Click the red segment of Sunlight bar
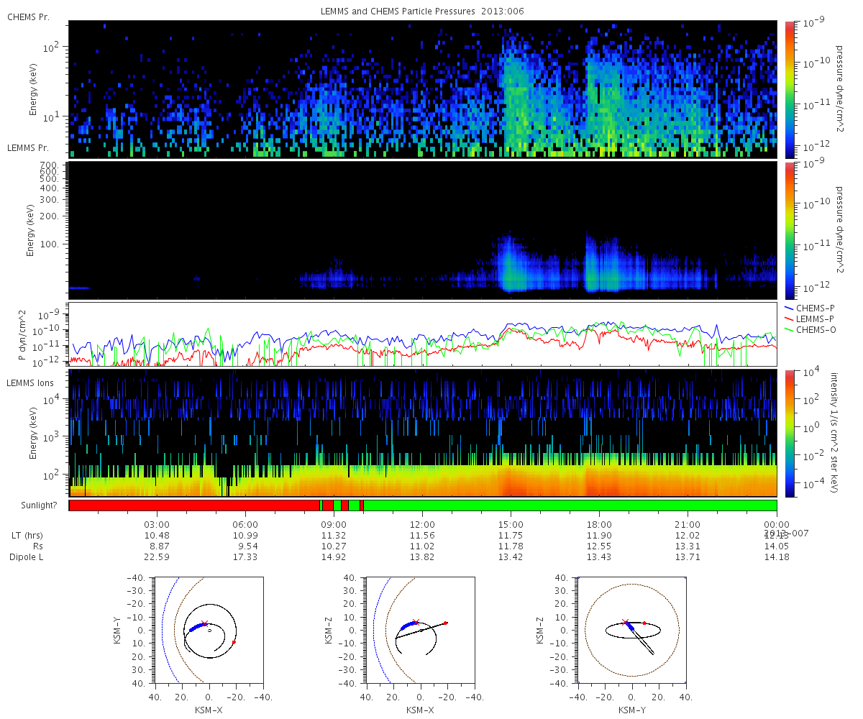The image size is (863, 719). [194, 505]
